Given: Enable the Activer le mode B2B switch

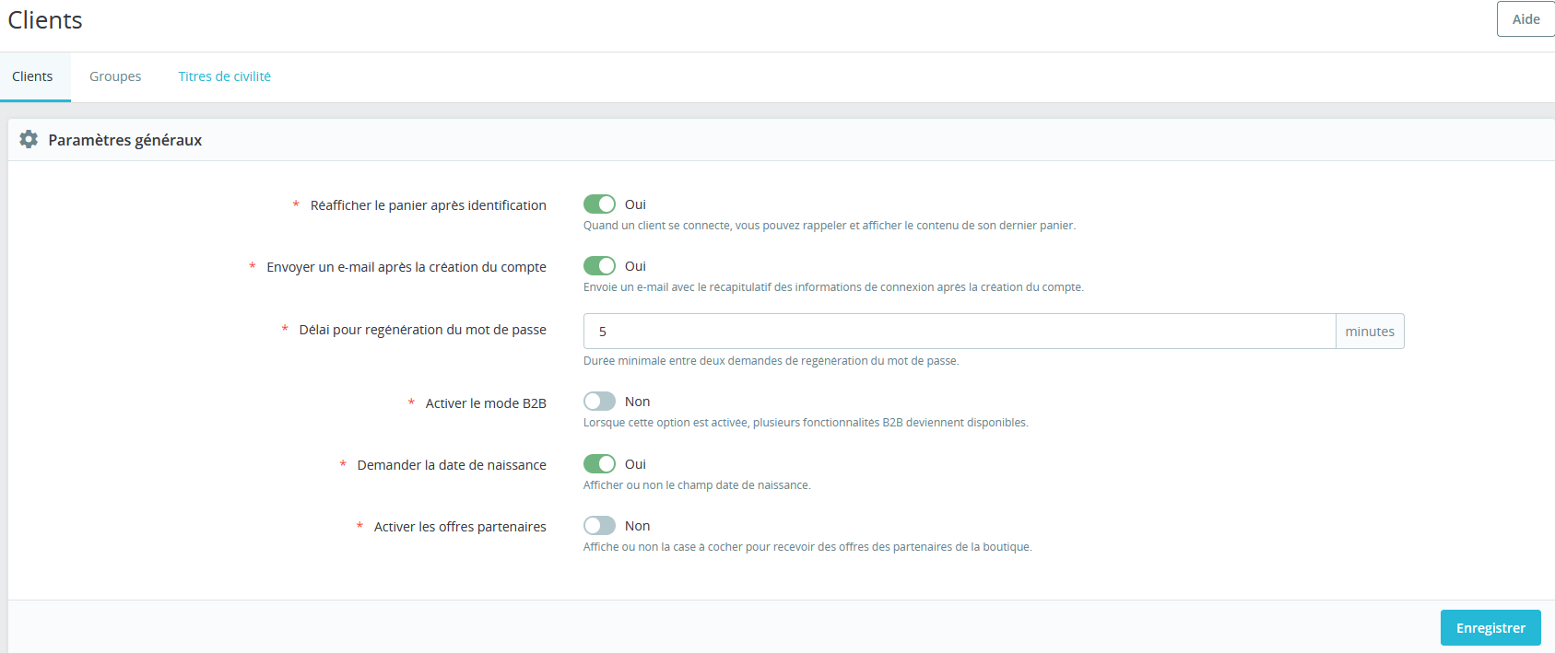Looking at the screenshot, I should tap(599, 401).
